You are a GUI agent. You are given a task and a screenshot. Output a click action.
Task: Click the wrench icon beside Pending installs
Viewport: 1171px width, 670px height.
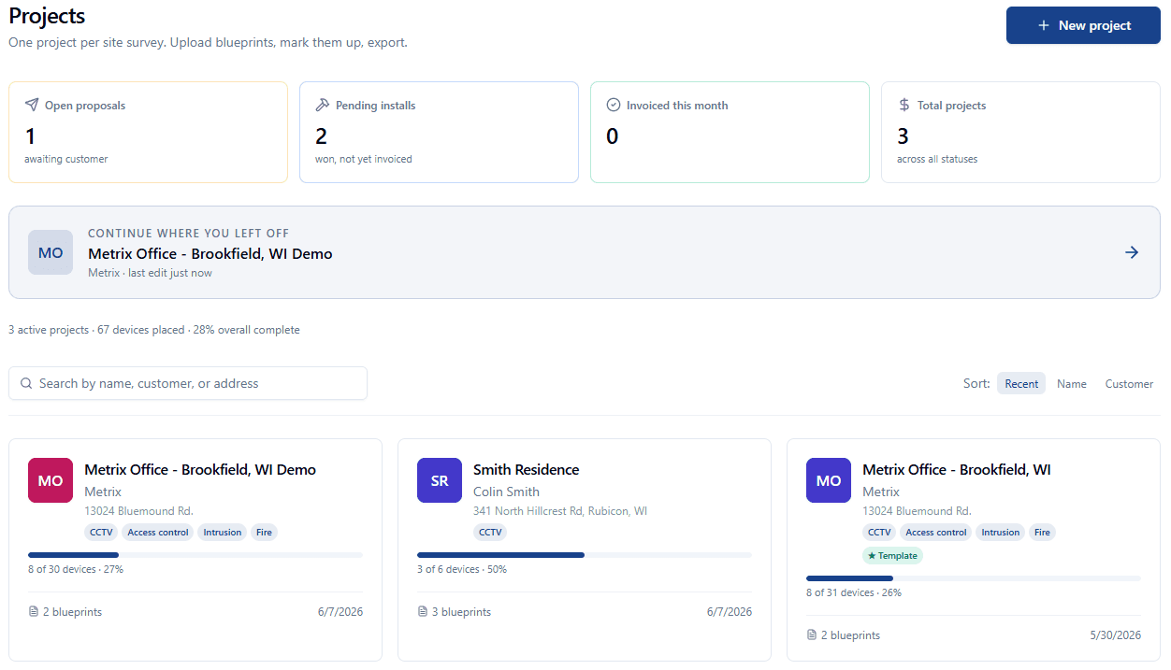coord(323,105)
